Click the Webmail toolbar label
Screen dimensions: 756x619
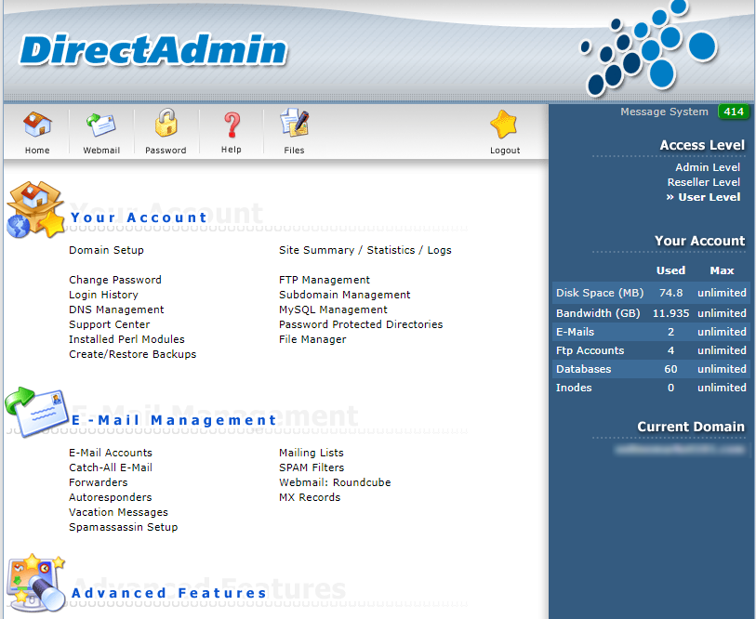point(101,151)
